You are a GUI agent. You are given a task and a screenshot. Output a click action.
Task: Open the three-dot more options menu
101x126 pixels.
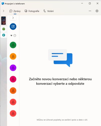[x=90, y=11]
